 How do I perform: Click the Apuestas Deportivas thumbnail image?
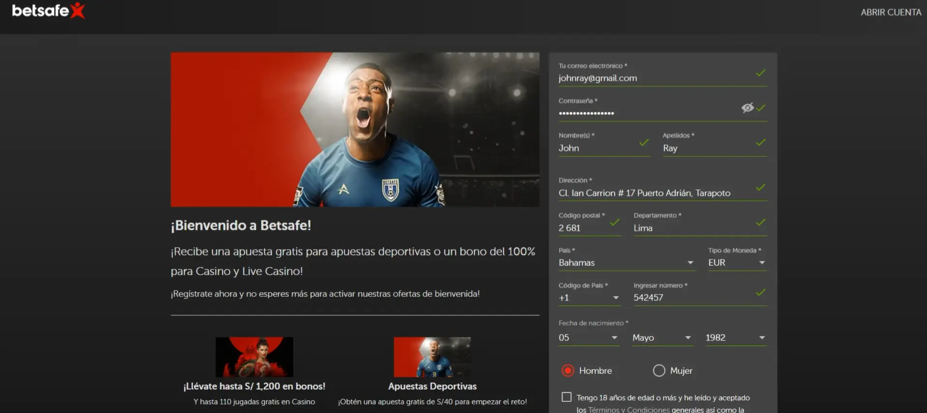click(432, 357)
